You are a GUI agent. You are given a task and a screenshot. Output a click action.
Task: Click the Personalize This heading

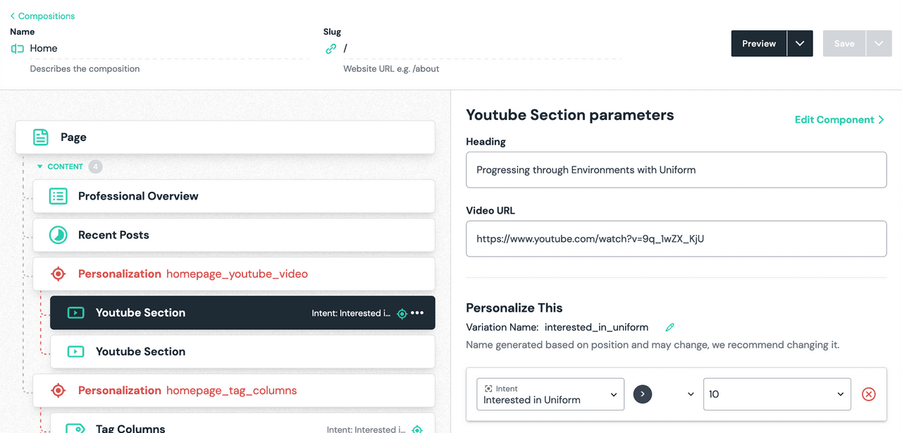tap(514, 307)
